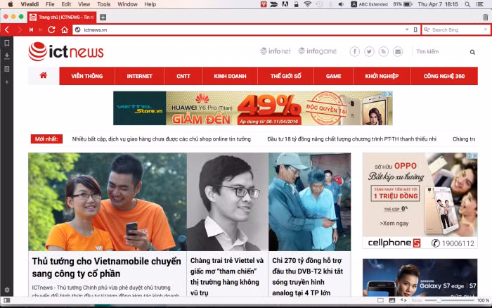The height and width of the screenshot is (308, 492).
Task: Click the email envelope icon
Action: click(398, 51)
